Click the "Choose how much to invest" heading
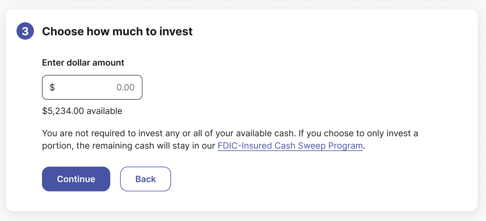This screenshot has width=486, height=221. [117, 31]
